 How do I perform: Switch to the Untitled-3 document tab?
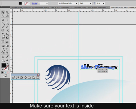click(123, 8)
